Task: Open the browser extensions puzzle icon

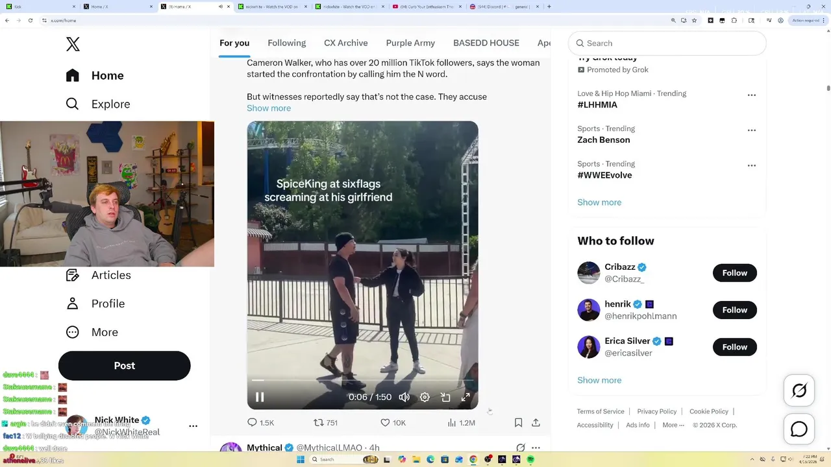Action: pyautogui.click(x=734, y=20)
